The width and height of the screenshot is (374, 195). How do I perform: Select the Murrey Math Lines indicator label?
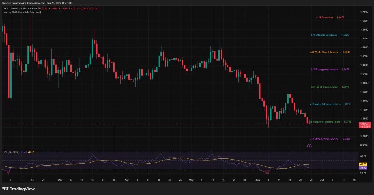pos(22,12)
